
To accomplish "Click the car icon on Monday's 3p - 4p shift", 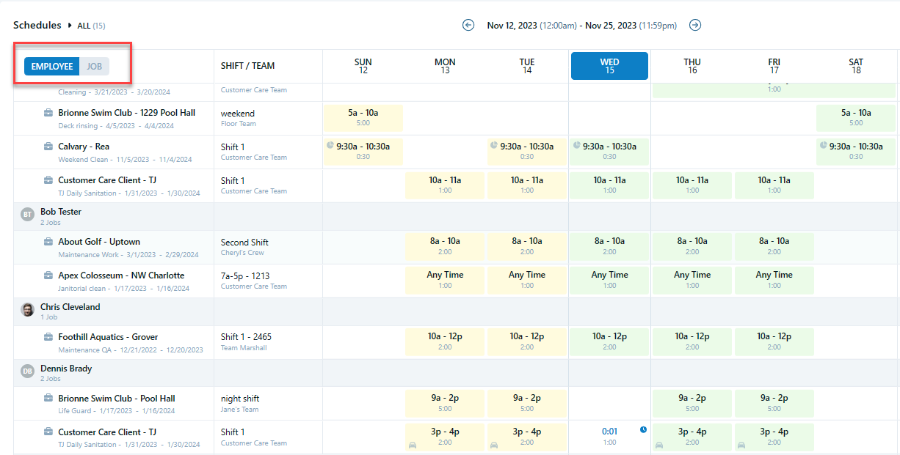I will [x=412, y=445].
